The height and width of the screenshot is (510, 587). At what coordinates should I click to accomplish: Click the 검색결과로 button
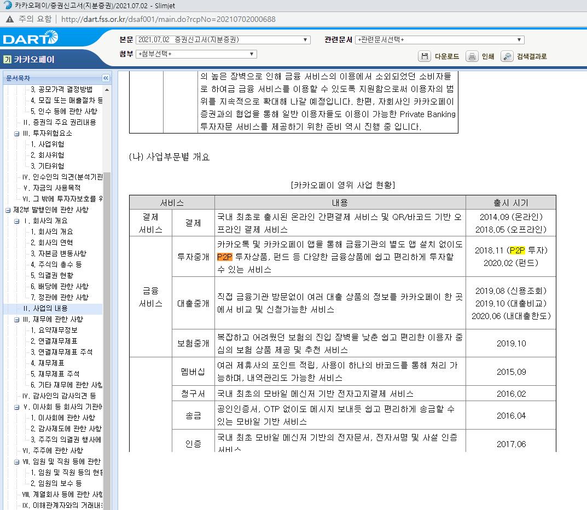524,56
